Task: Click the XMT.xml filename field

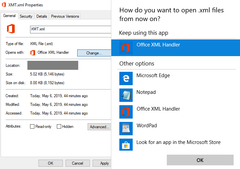Action: [x=71, y=29]
